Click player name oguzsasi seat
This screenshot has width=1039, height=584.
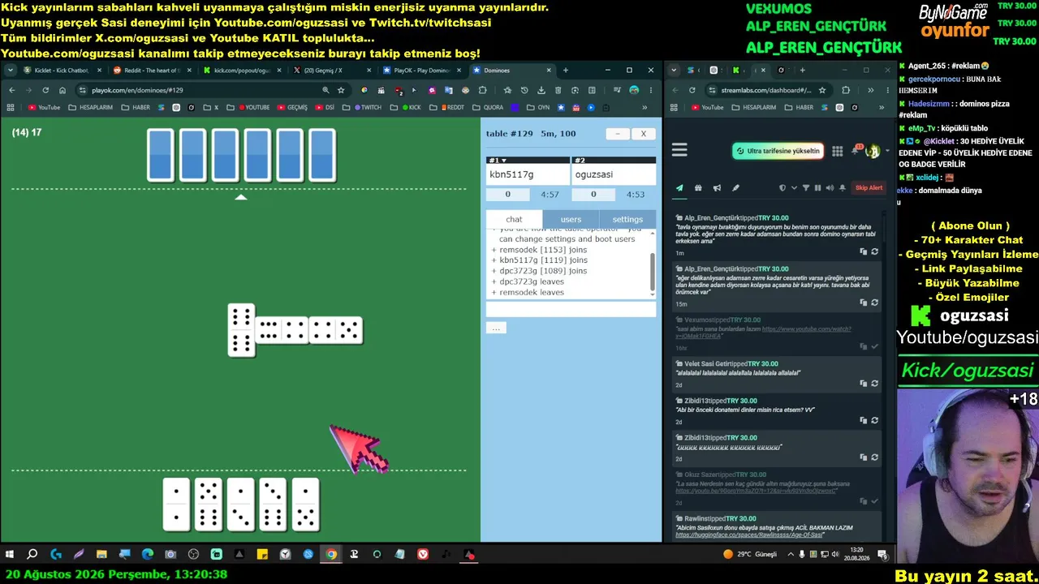pyautogui.click(x=614, y=174)
